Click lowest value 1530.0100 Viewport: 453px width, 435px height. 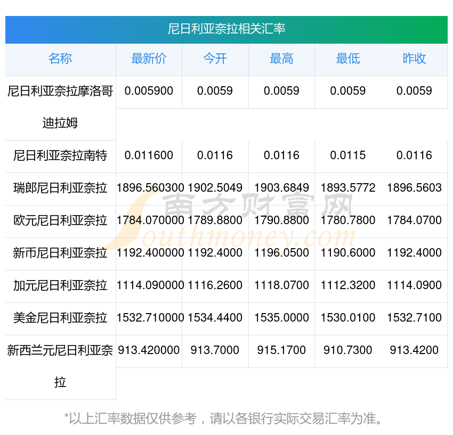(x=348, y=318)
